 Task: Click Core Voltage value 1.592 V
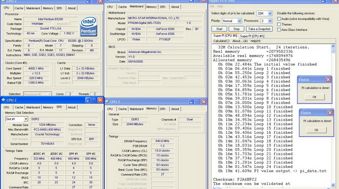pos(69,33)
